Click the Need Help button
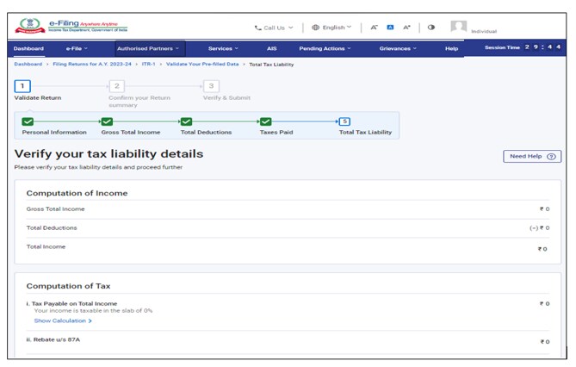 [531, 156]
